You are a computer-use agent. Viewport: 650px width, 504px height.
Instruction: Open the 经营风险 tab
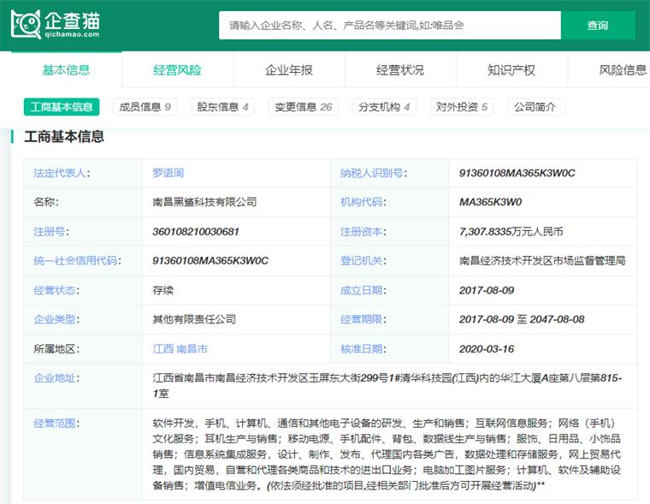tap(178, 70)
